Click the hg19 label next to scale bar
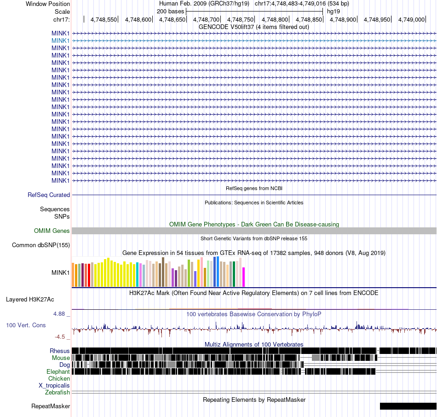Screen dimensions: 437x417 (x=333, y=12)
